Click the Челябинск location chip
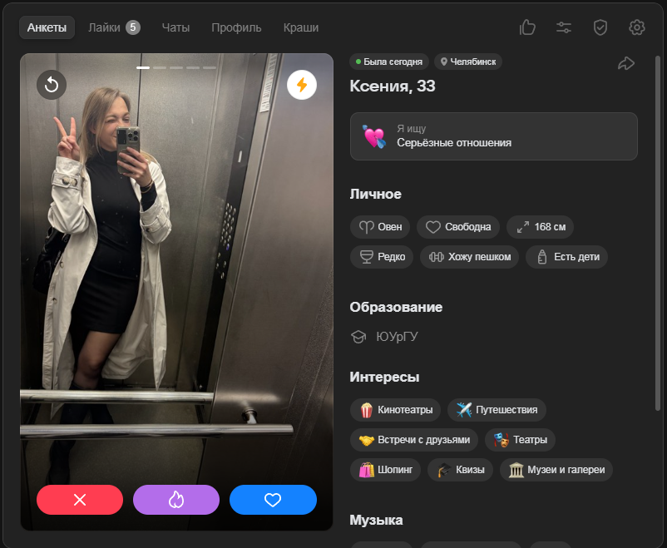 [468, 62]
